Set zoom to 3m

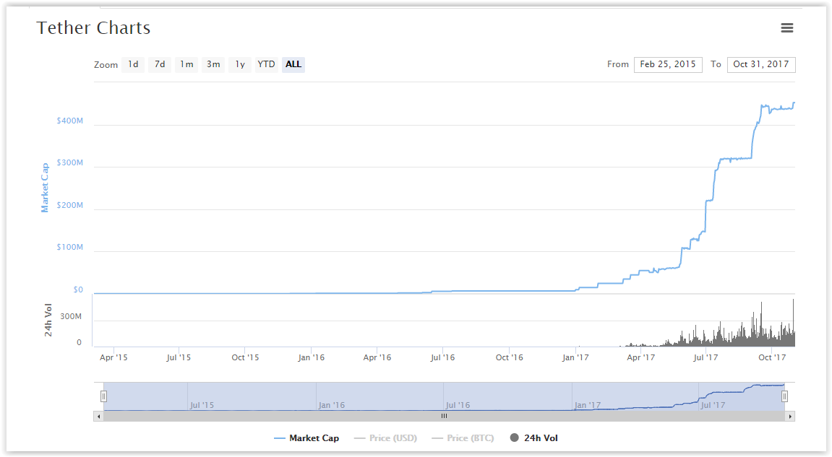[x=213, y=64]
